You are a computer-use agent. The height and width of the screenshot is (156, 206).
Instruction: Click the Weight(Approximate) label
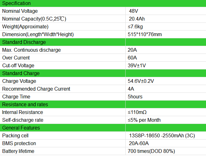pyautogui.click(x=25, y=27)
